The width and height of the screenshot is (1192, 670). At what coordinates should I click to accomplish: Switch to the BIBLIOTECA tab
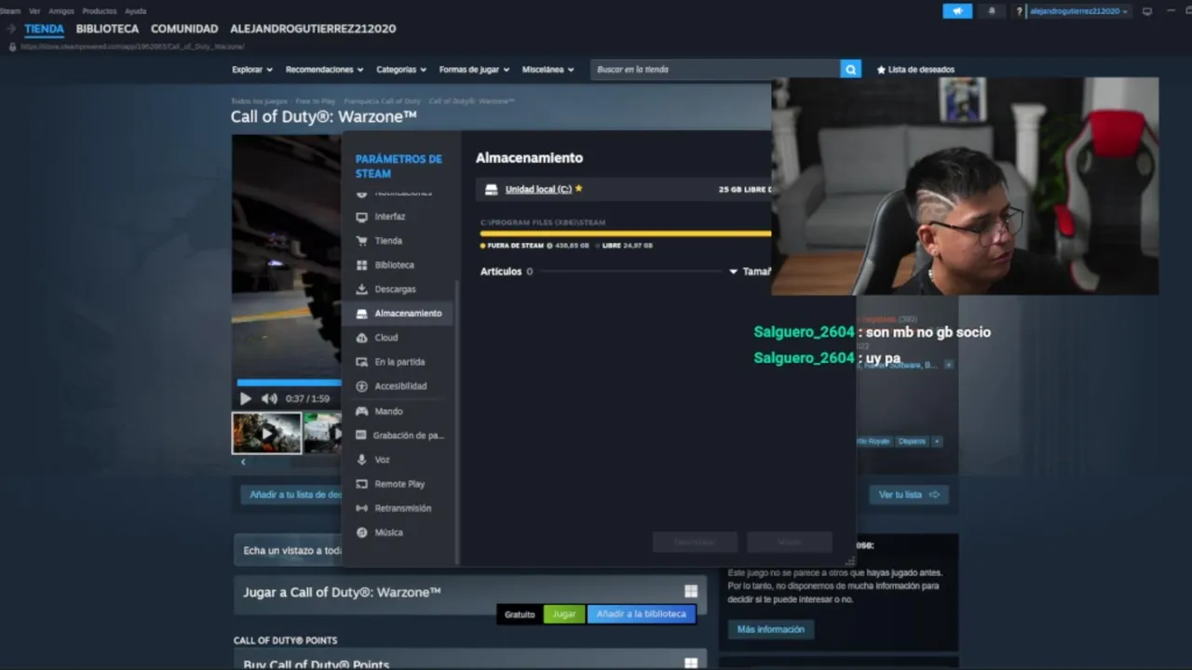point(107,29)
